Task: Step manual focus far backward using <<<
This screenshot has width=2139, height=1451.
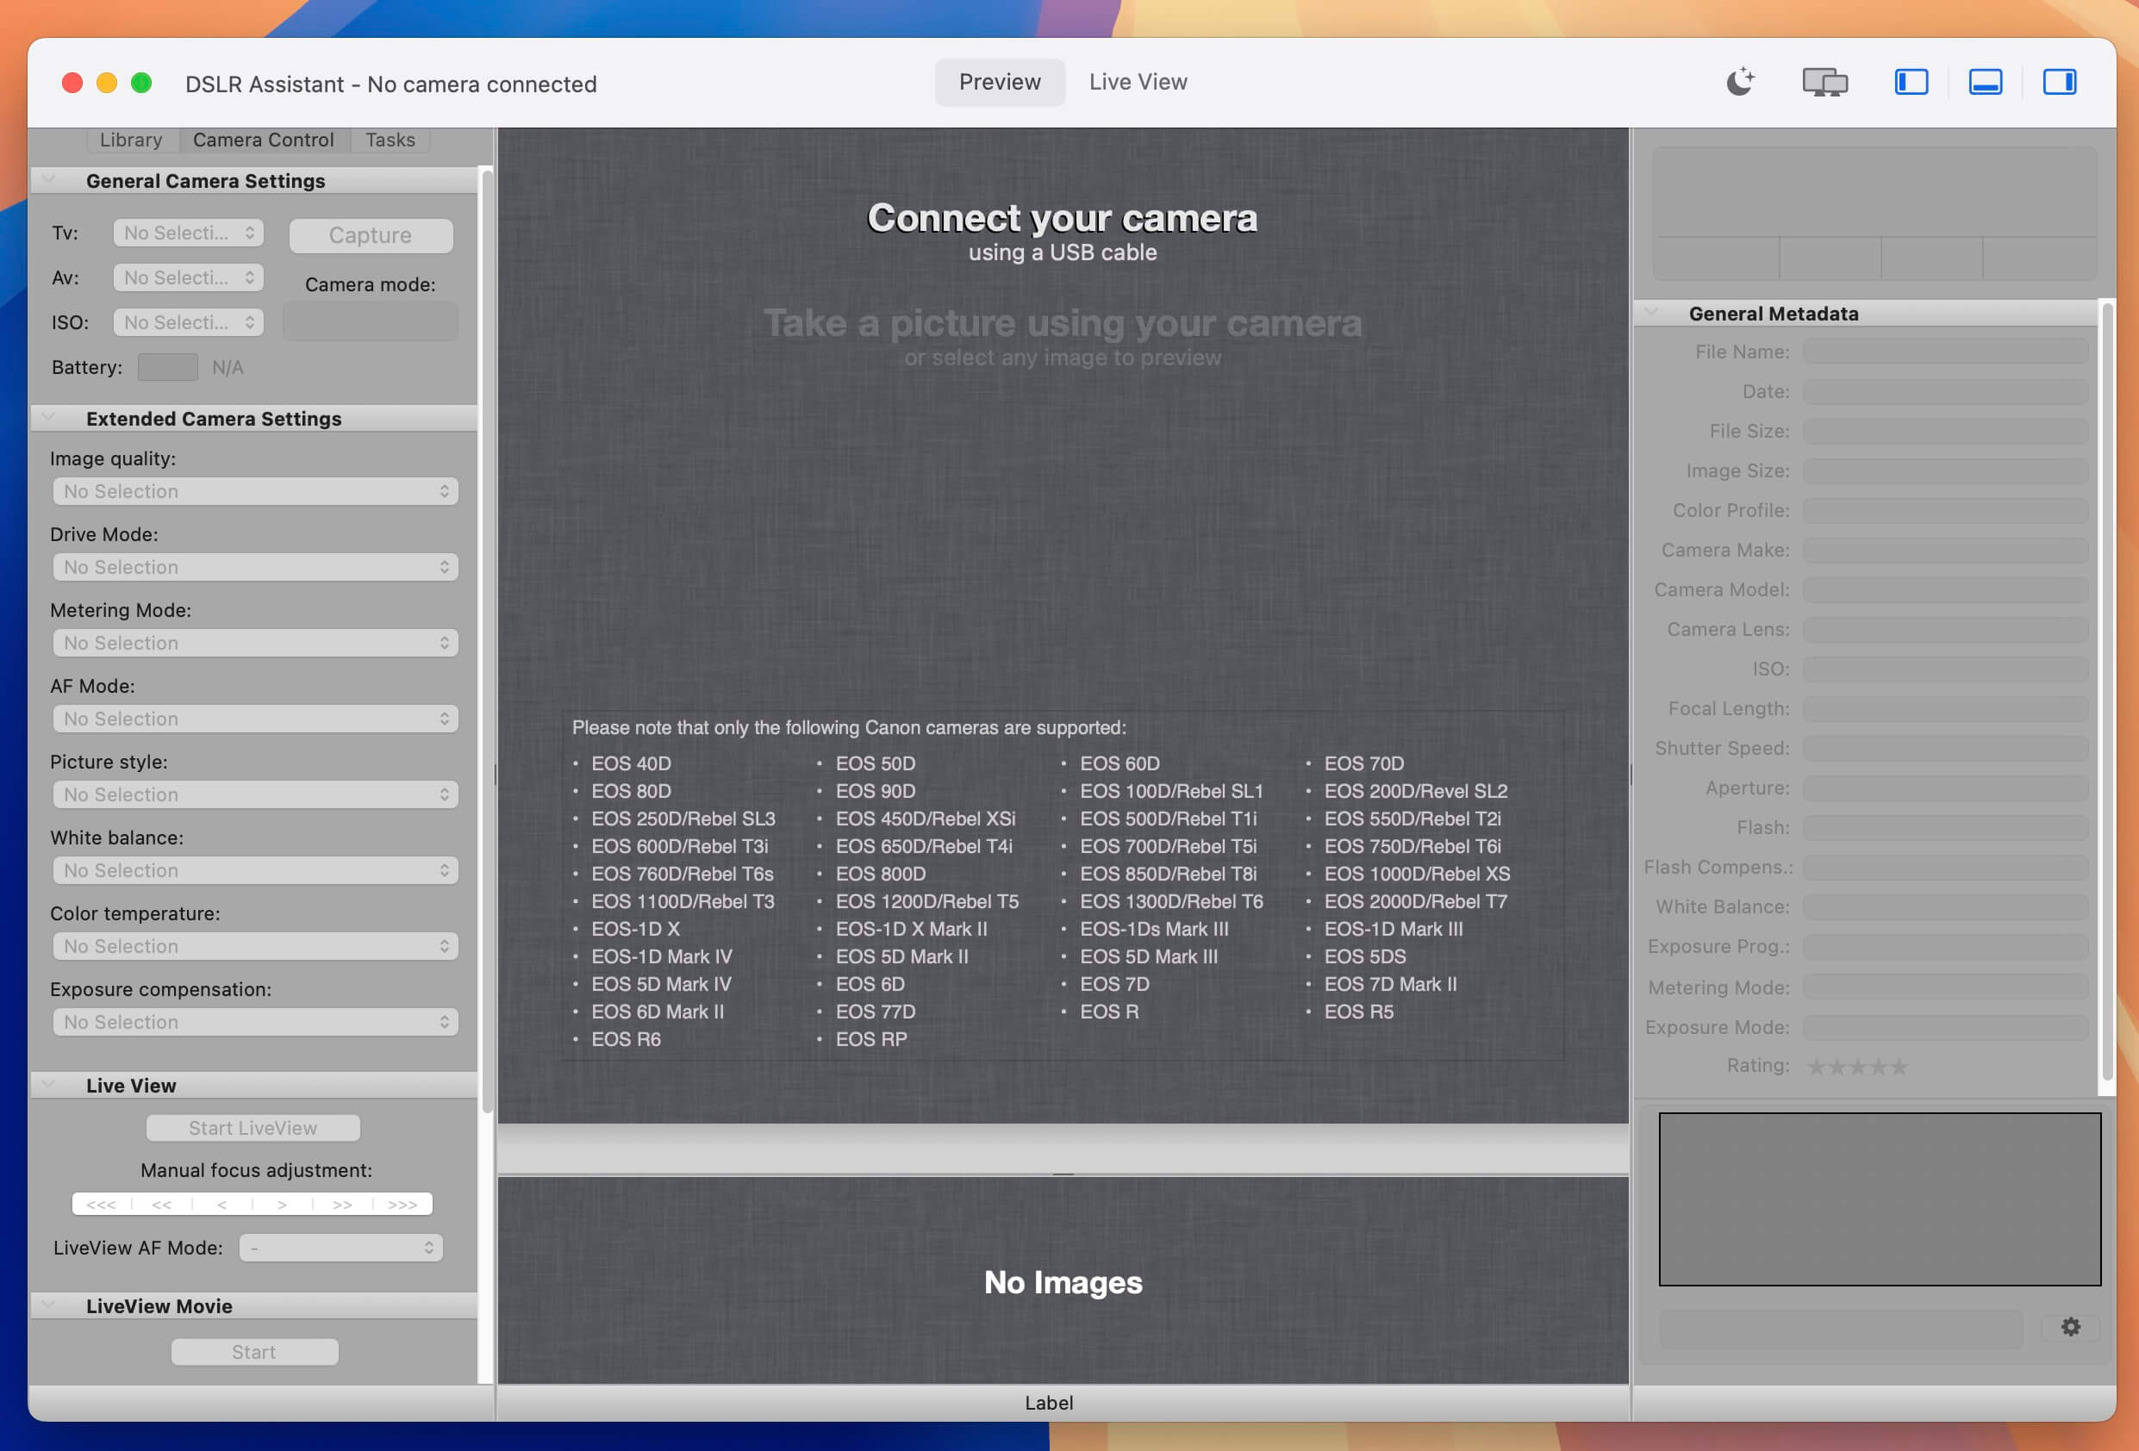Action: coord(100,1204)
